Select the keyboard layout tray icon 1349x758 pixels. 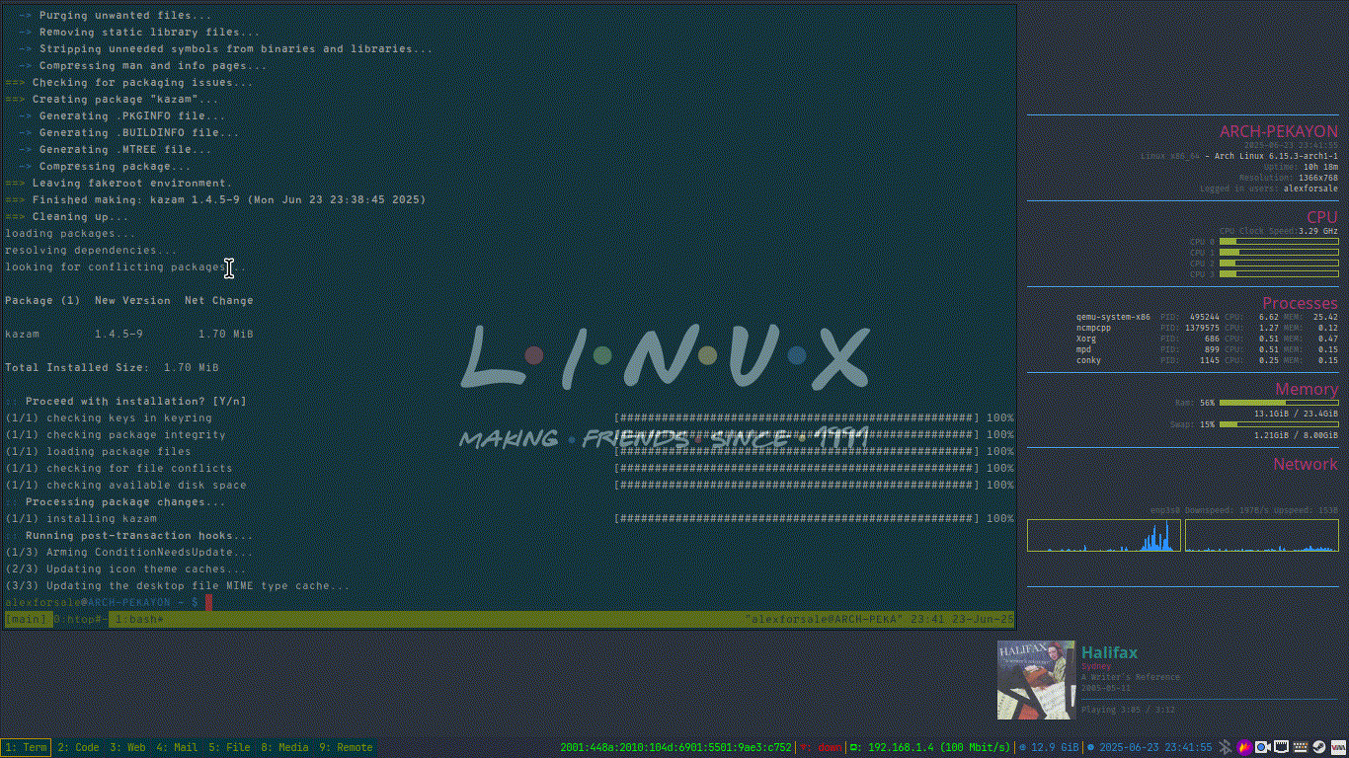coord(1301,747)
